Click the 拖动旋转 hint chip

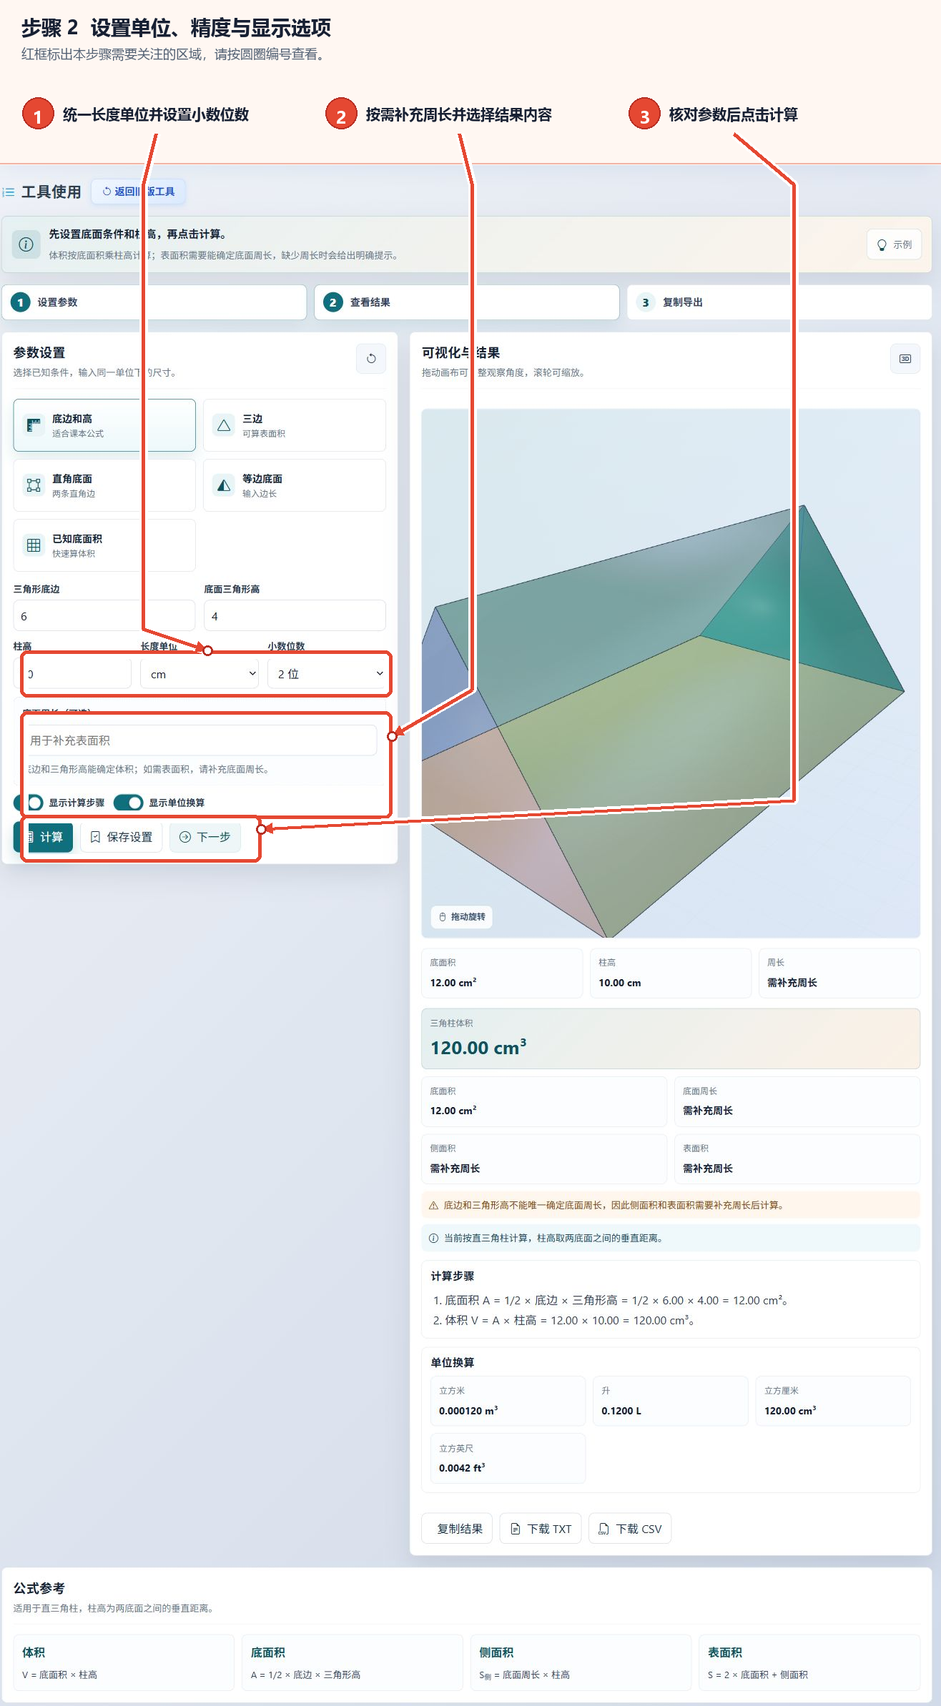pos(462,917)
